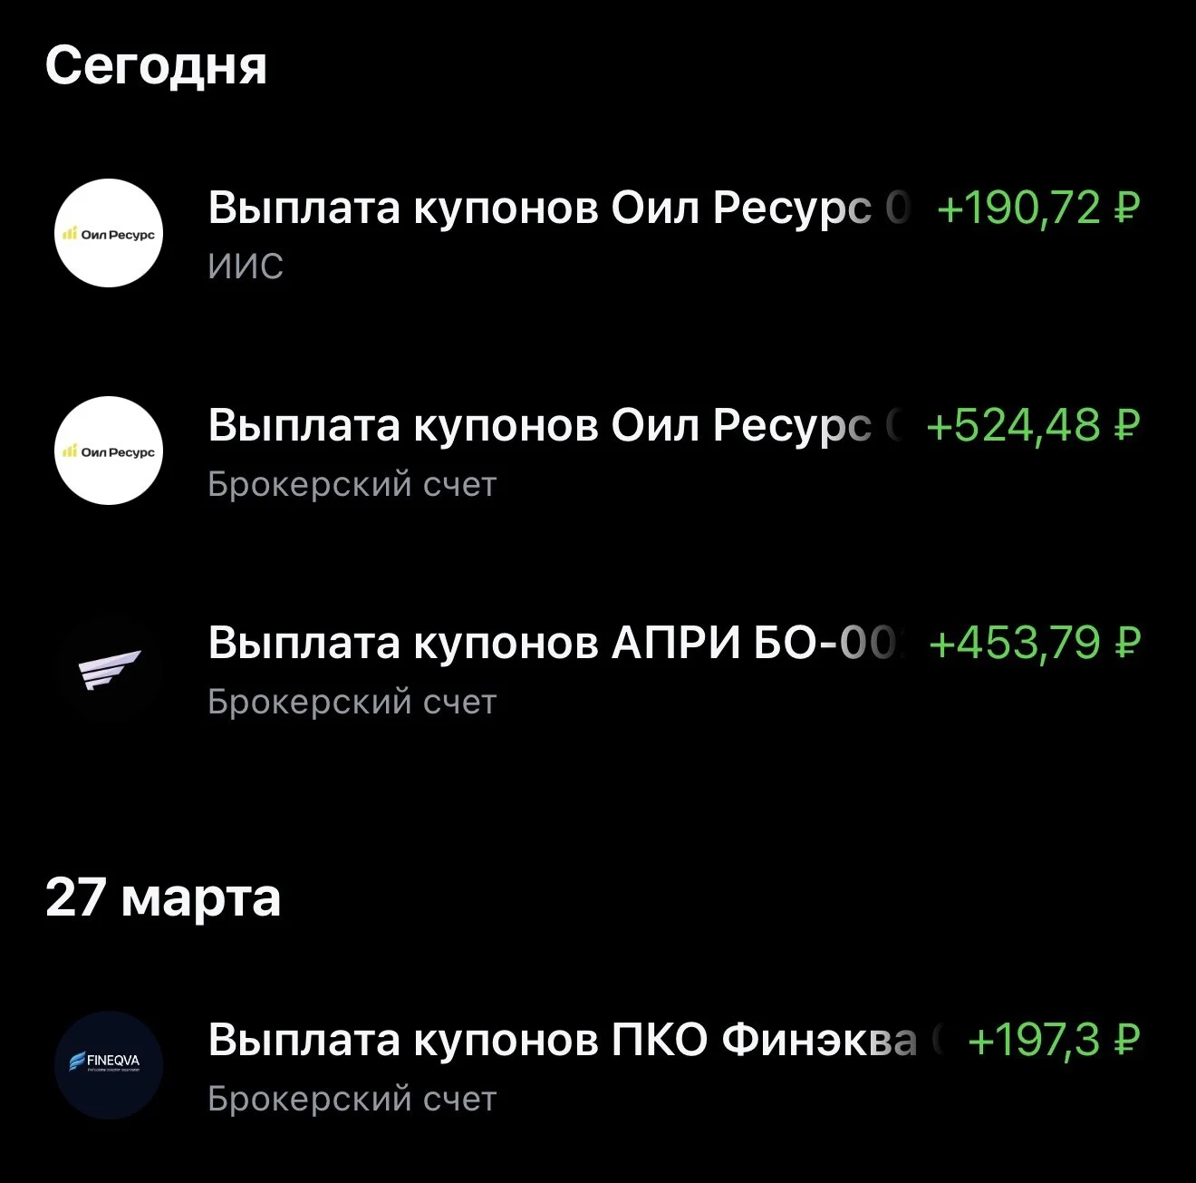This screenshot has width=1196, height=1183.
Task: Tap the Сегодня section header
Action: 156,67
